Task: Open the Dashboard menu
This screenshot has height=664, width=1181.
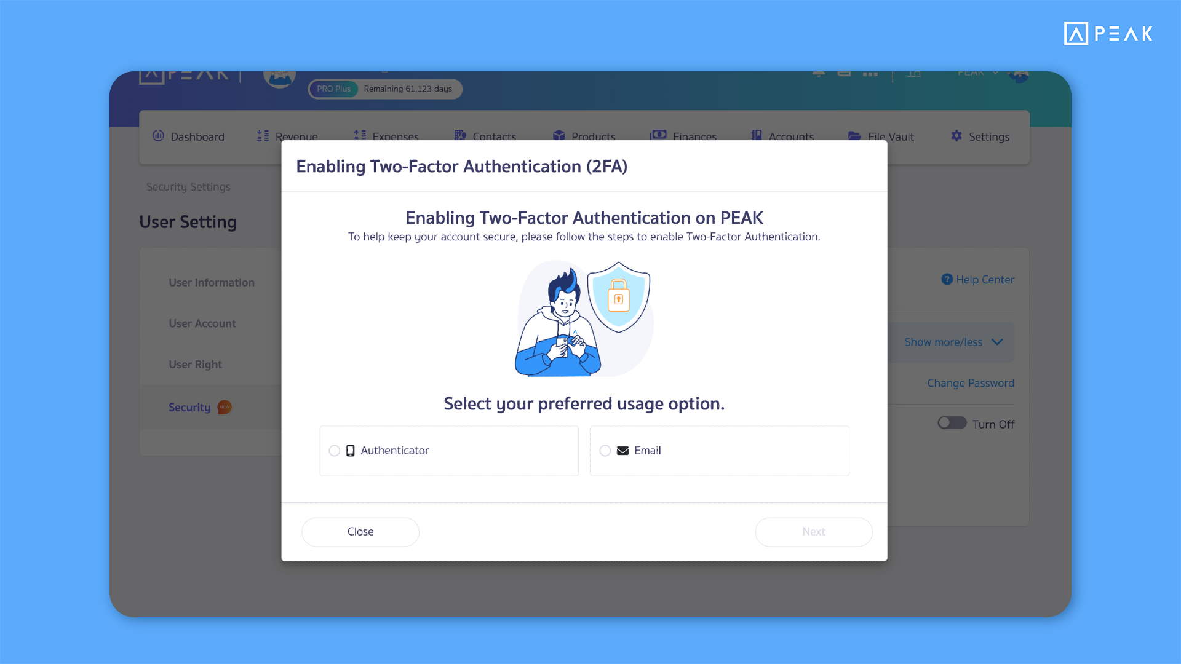Action: click(x=188, y=136)
